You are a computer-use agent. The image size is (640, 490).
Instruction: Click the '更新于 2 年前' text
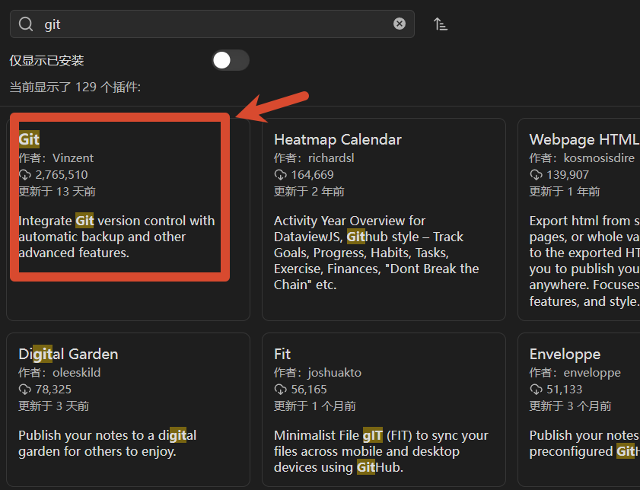tap(309, 191)
